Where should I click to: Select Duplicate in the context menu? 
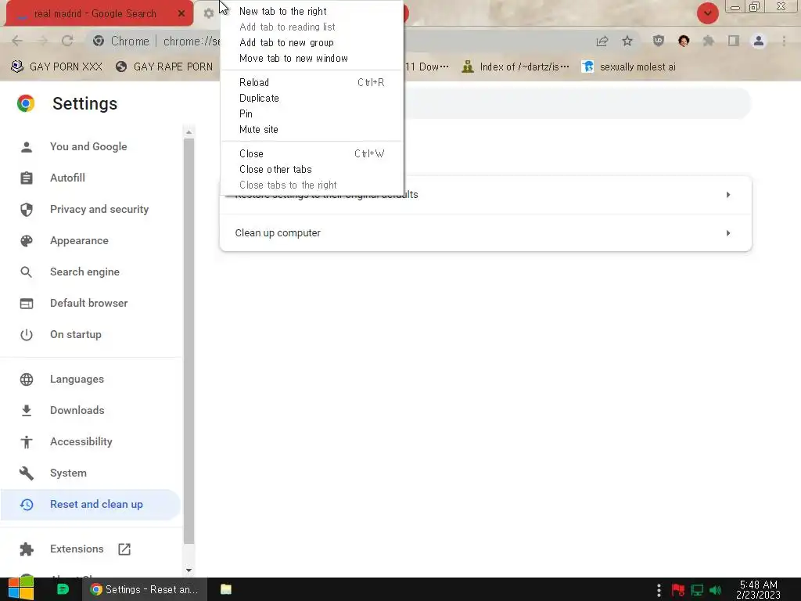[311, 98]
